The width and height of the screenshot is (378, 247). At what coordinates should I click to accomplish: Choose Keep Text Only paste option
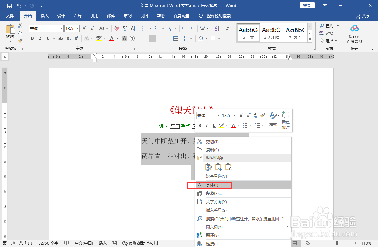228,167
